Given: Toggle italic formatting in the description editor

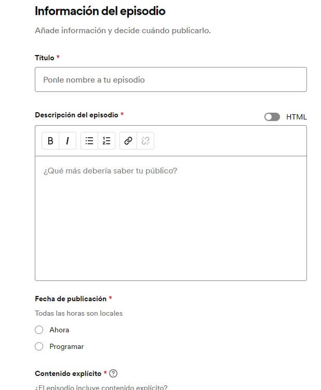Looking at the screenshot, I should click(68, 141).
